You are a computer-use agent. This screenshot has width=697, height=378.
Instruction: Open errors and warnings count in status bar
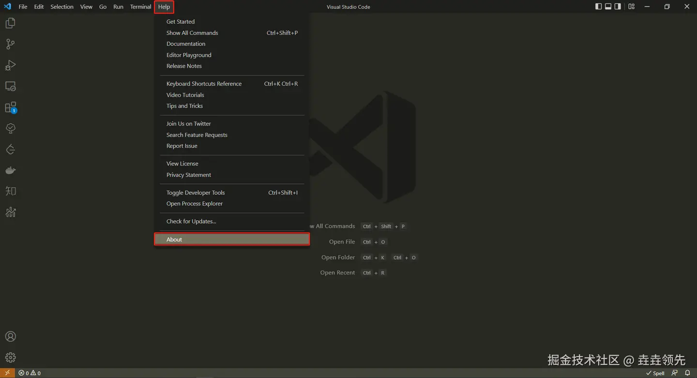(30, 373)
